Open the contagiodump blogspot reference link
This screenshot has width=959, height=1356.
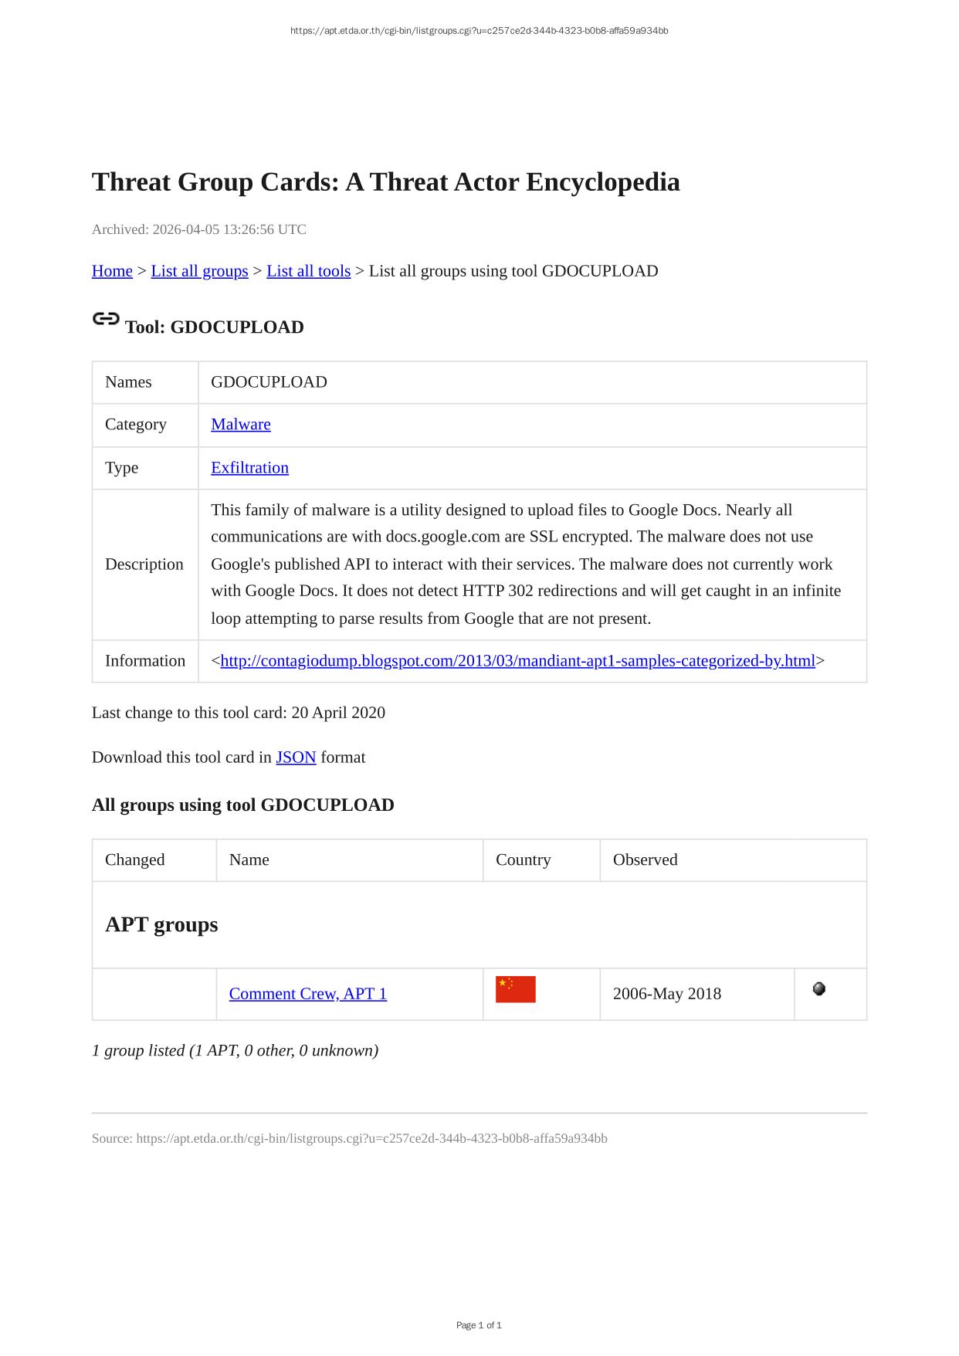click(517, 660)
